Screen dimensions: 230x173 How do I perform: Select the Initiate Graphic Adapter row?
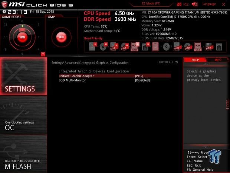coord(115,76)
